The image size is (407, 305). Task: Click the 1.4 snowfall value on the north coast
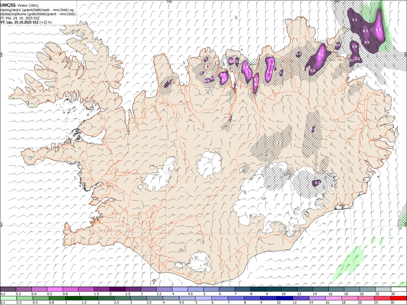click(269, 72)
